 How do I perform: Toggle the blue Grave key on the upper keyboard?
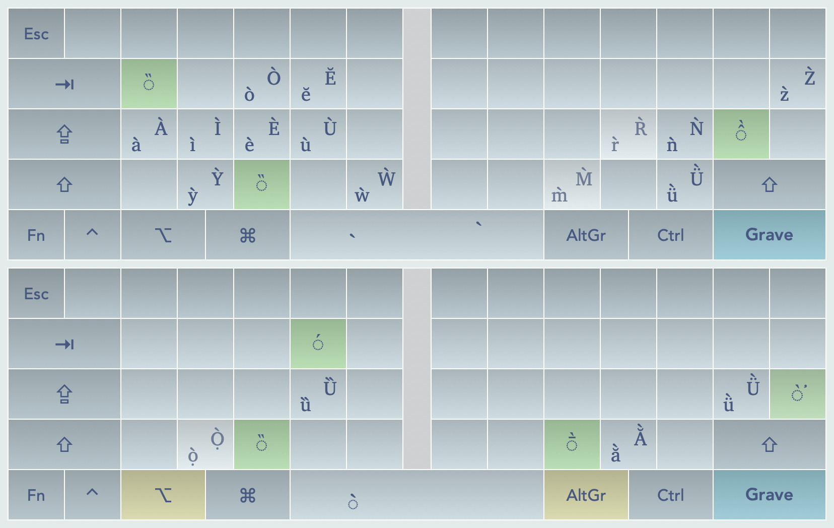(x=769, y=235)
